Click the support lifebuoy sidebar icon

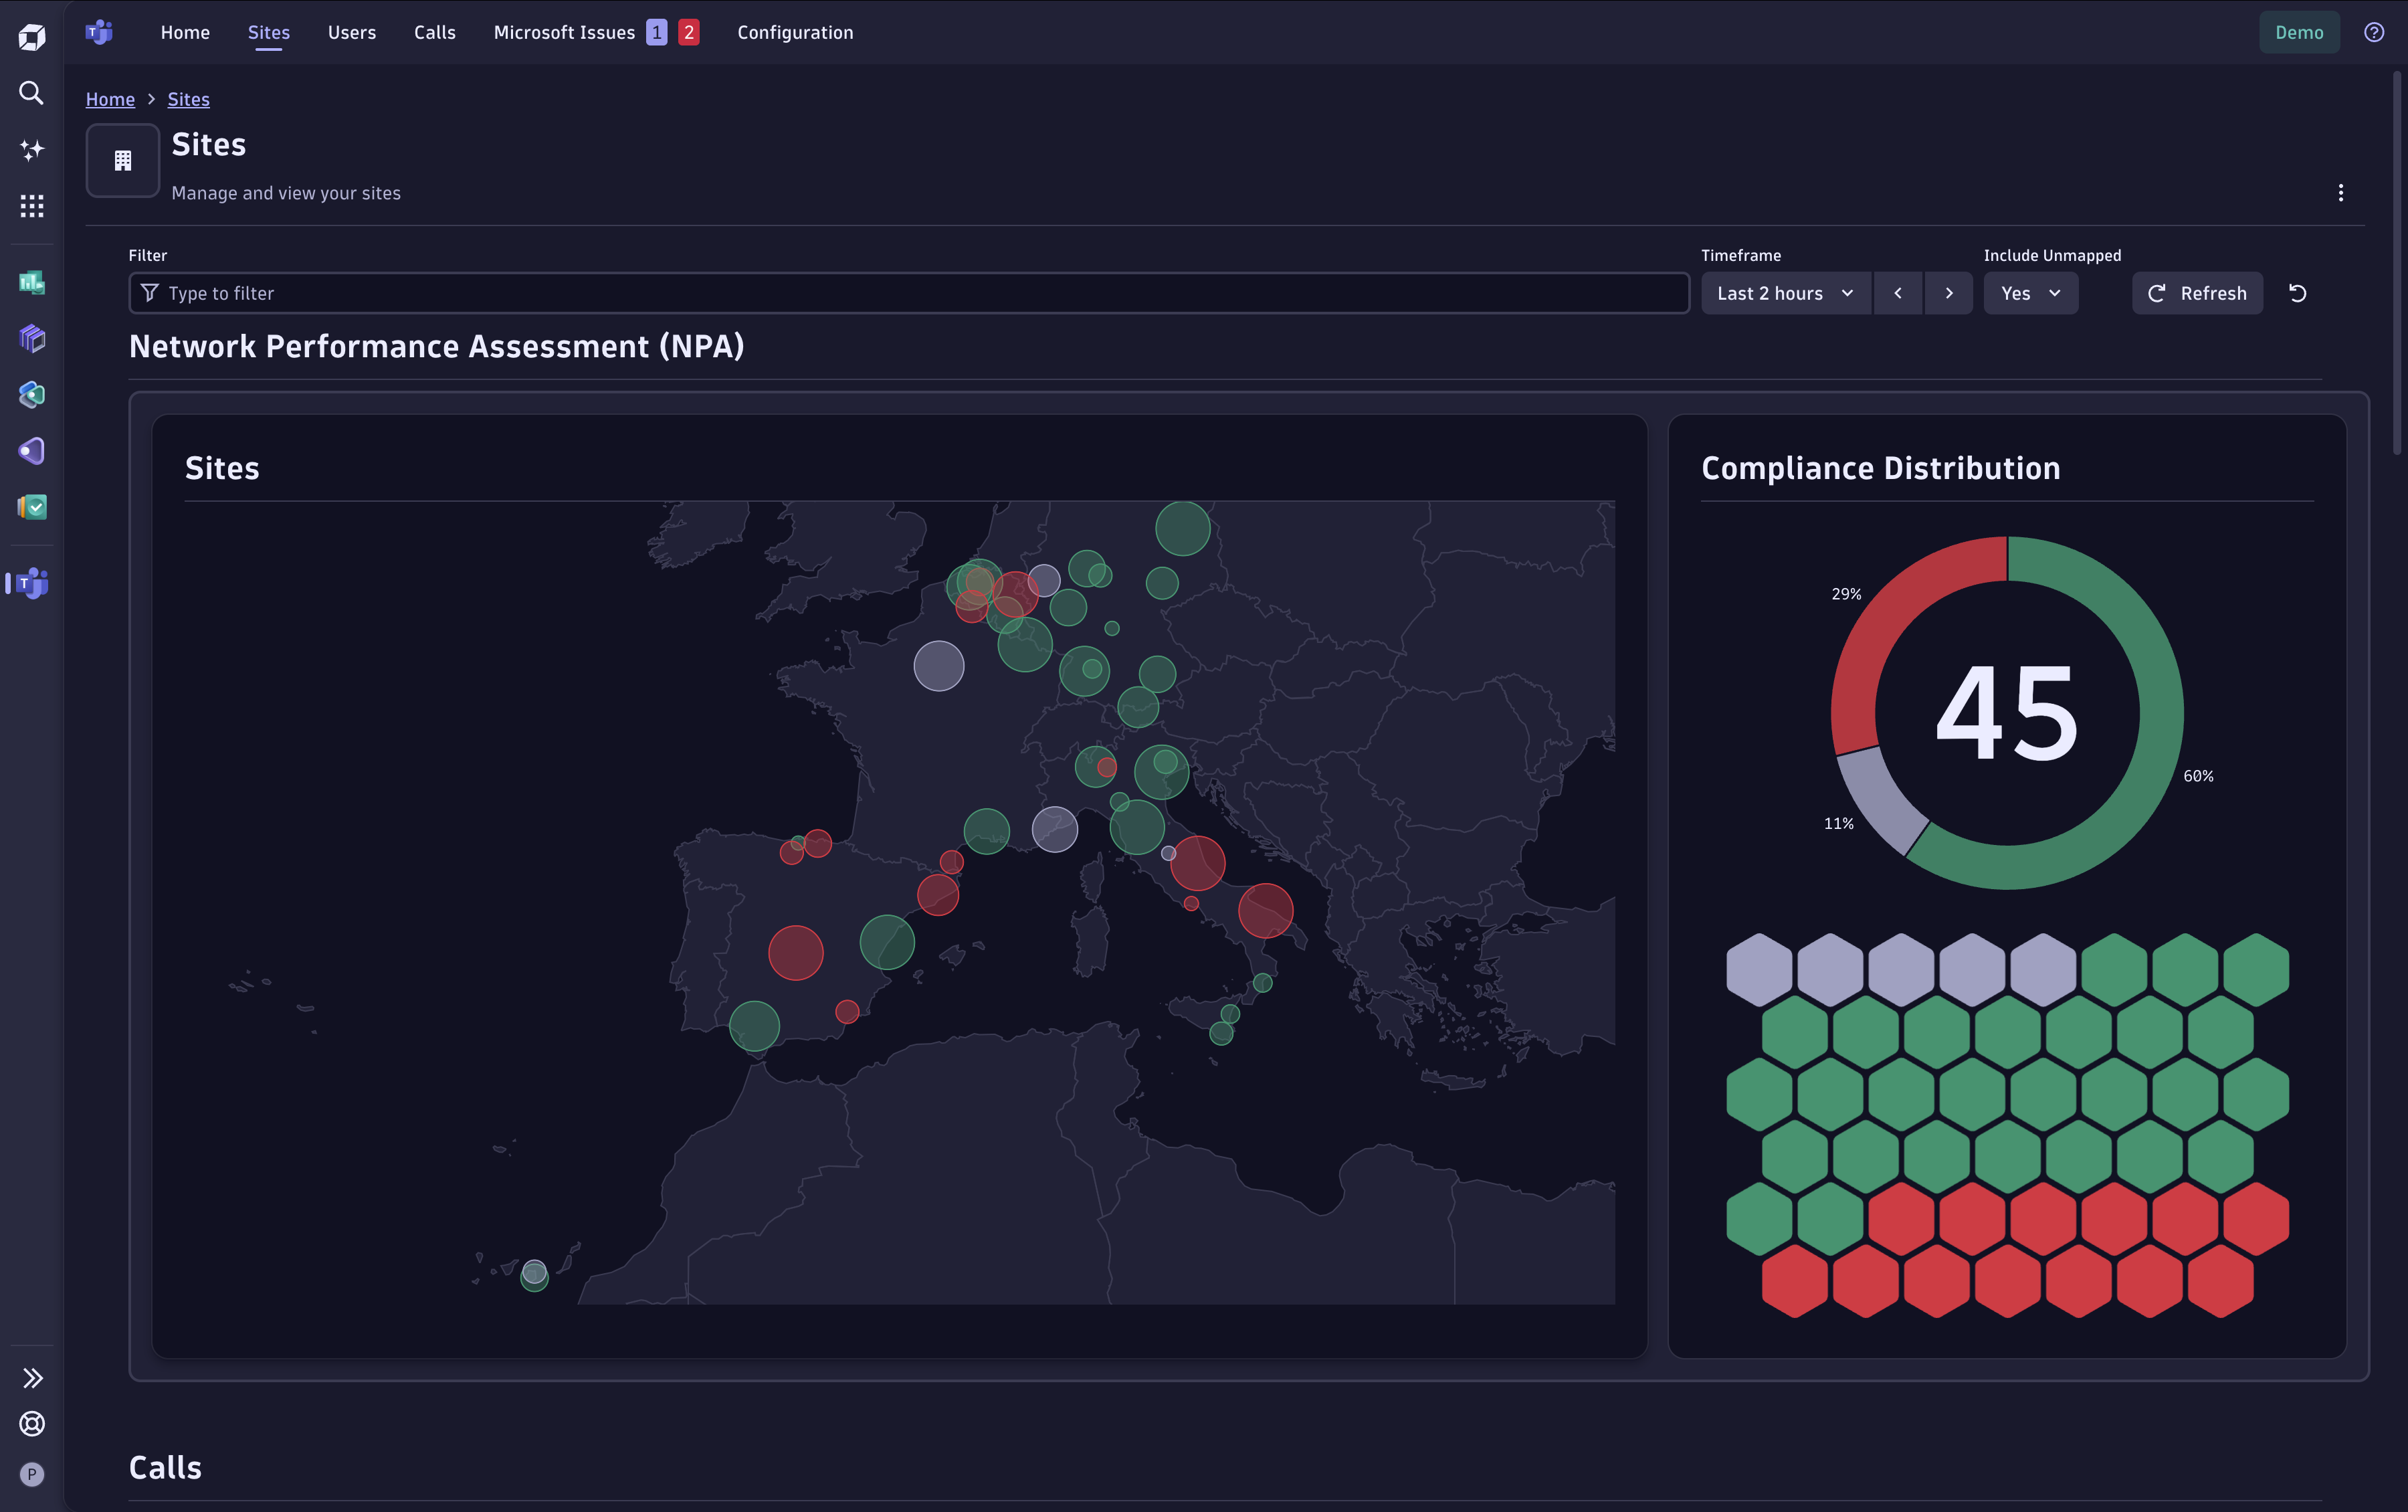click(x=32, y=1423)
